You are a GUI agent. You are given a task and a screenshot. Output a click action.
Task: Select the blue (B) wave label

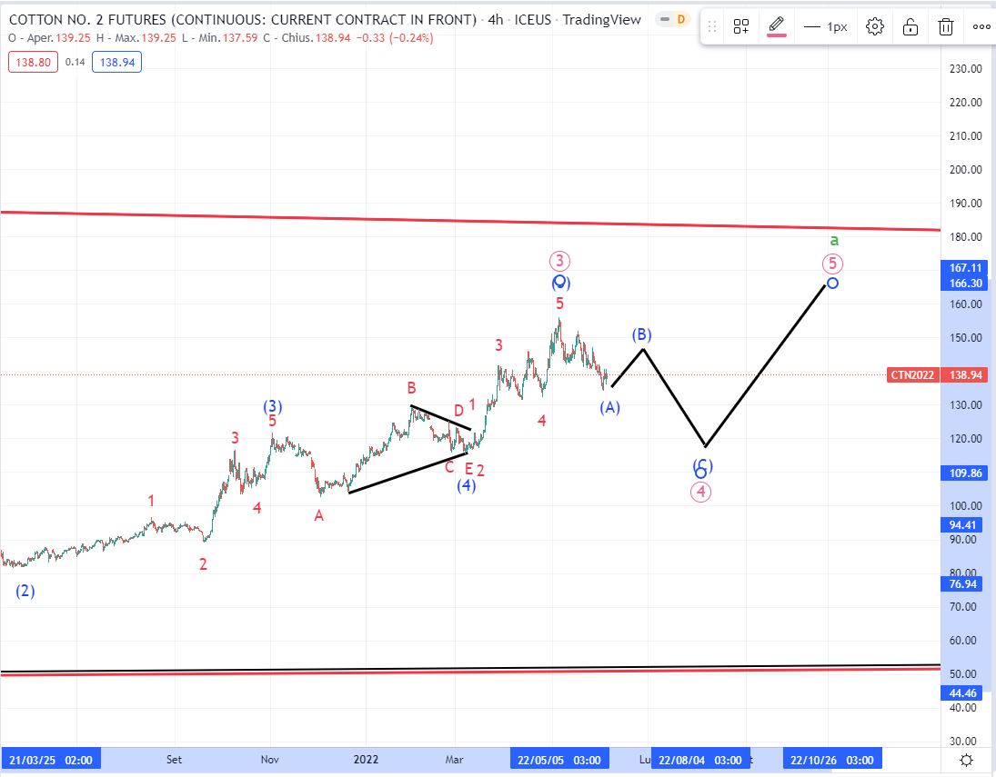641,334
